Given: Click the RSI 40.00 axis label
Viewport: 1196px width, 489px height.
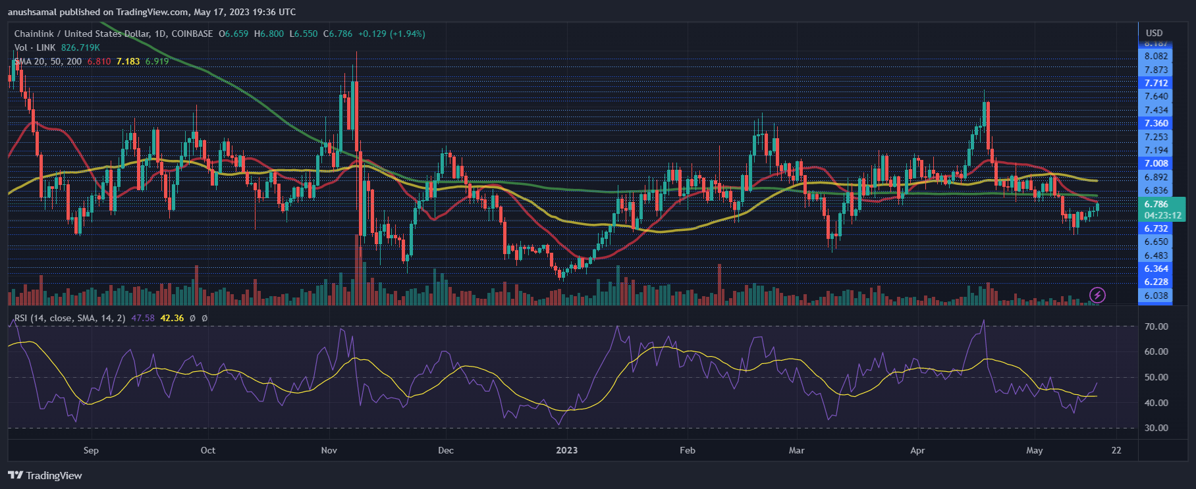Looking at the screenshot, I should (x=1156, y=403).
